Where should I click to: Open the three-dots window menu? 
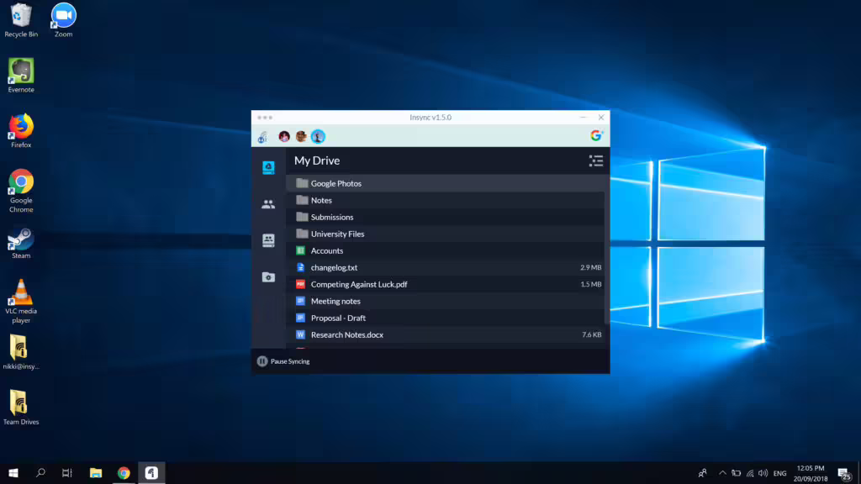[x=265, y=118]
